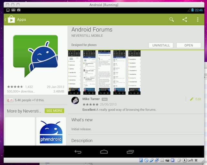Tap the Play Store search magnifier icon

click(172, 20)
